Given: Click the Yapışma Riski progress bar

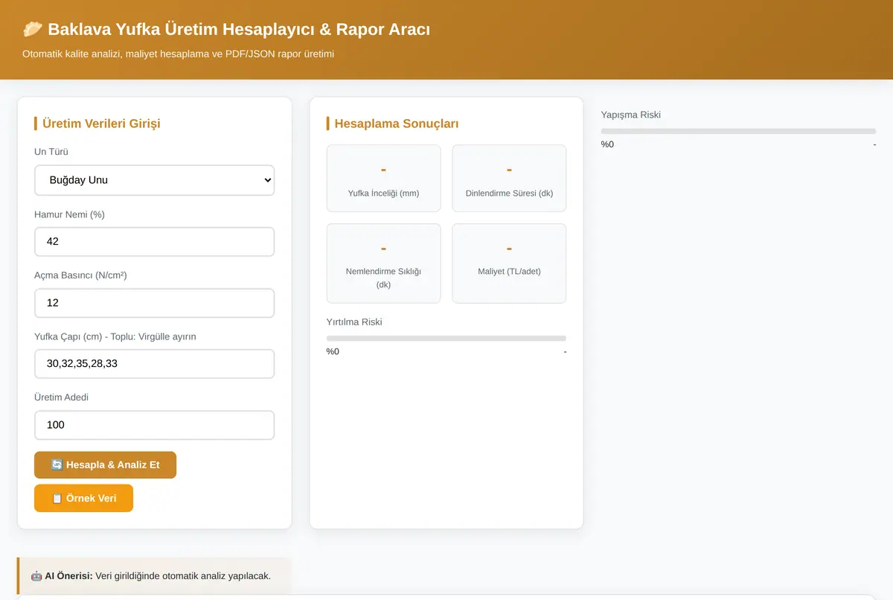Looking at the screenshot, I should [x=738, y=131].
